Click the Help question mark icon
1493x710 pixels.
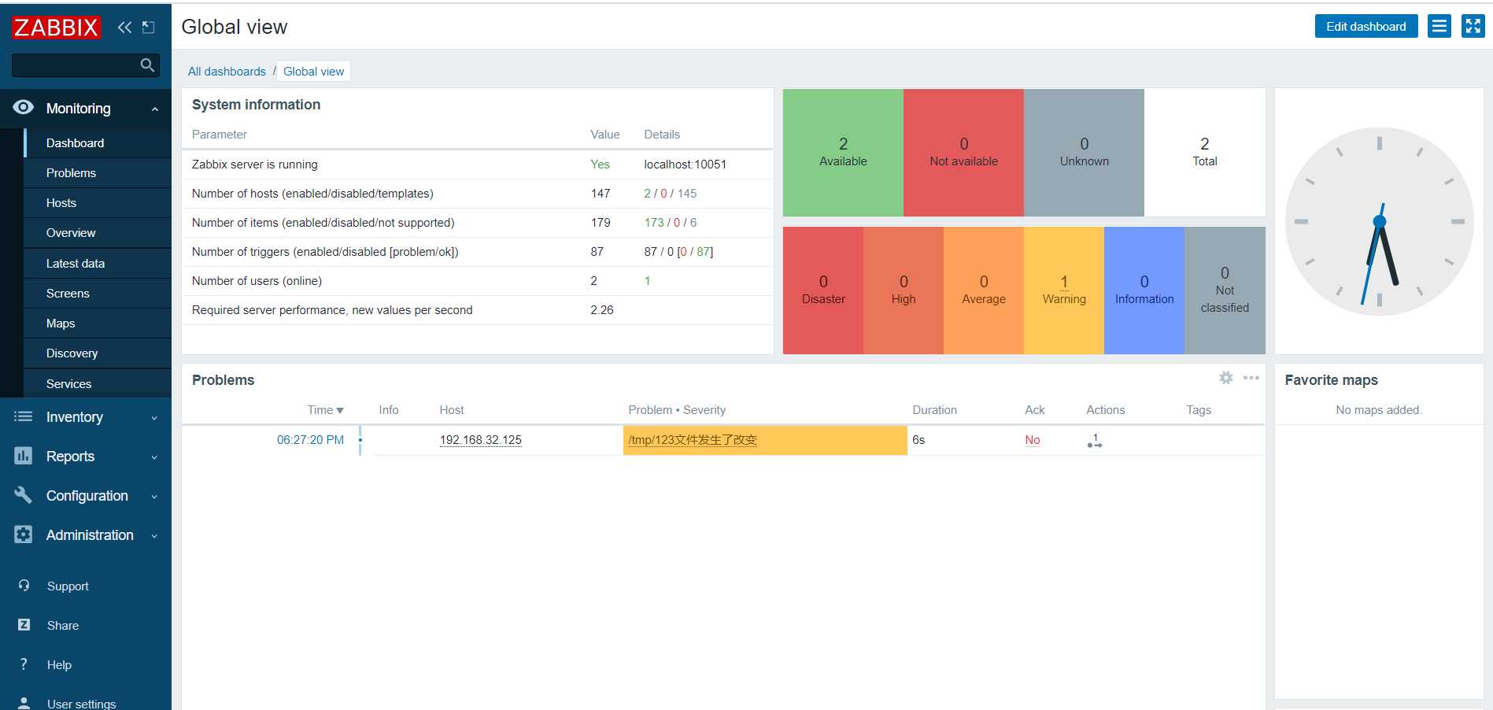tap(24, 664)
